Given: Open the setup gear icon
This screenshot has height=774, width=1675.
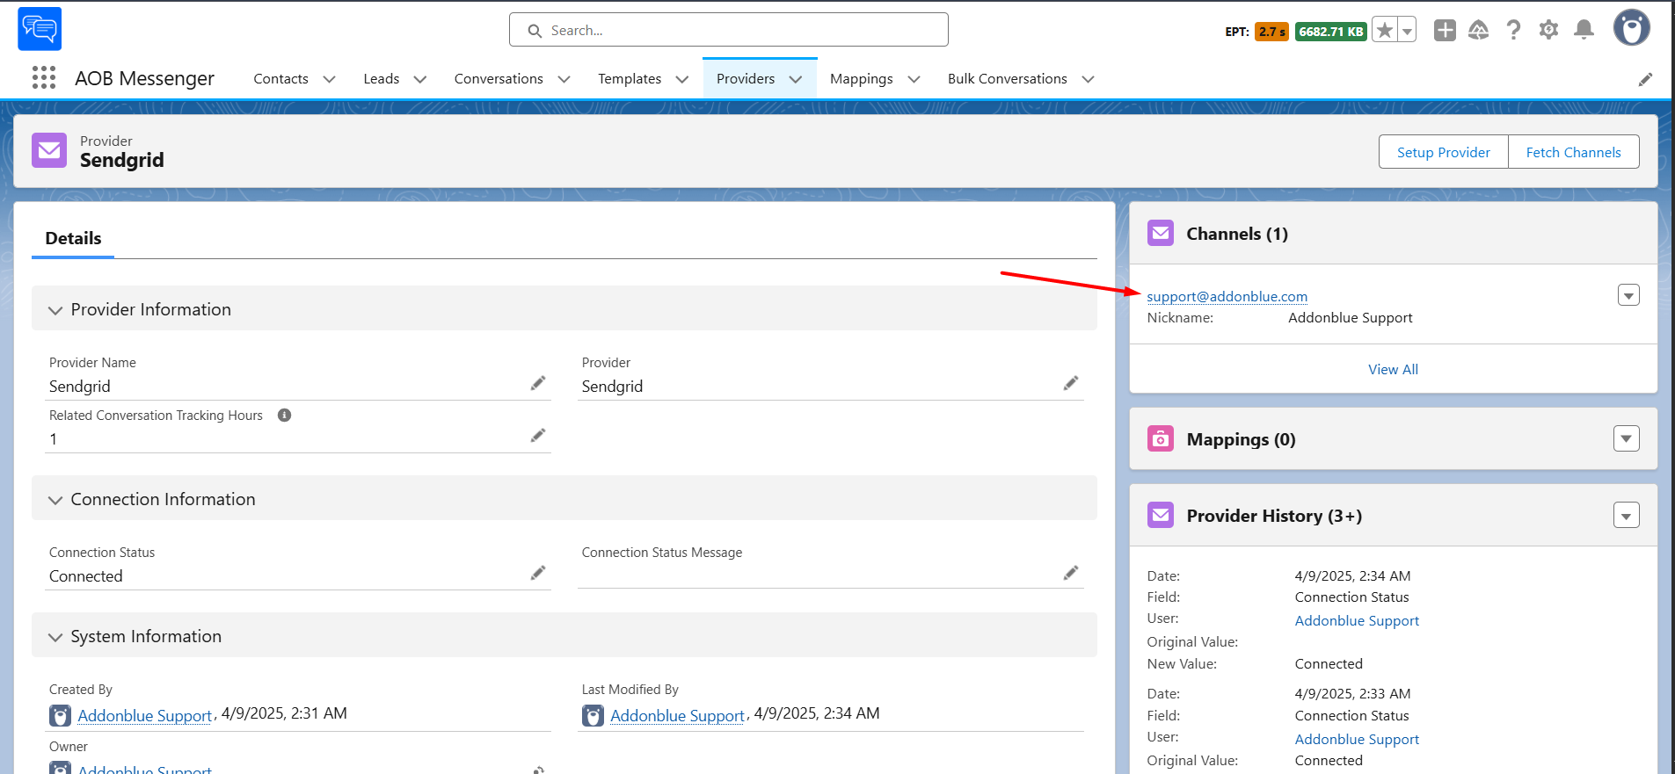Looking at the screenshot, I should (x=1548, y=30).
